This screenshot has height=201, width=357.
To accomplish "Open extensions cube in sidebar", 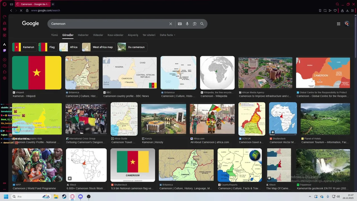I will pos(4,72).
